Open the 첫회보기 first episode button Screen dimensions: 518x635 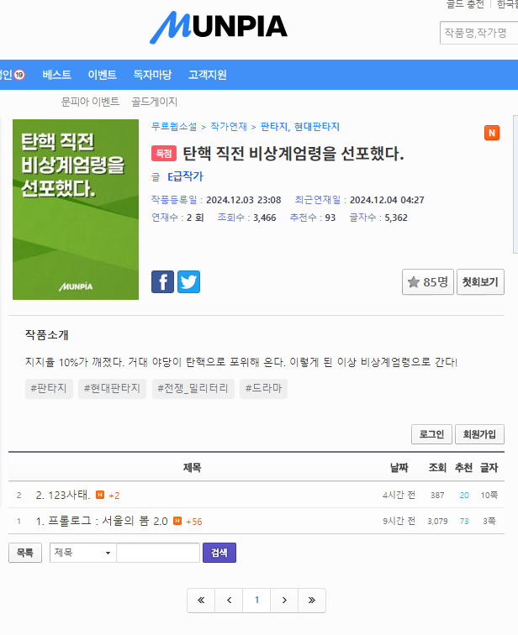480,282
